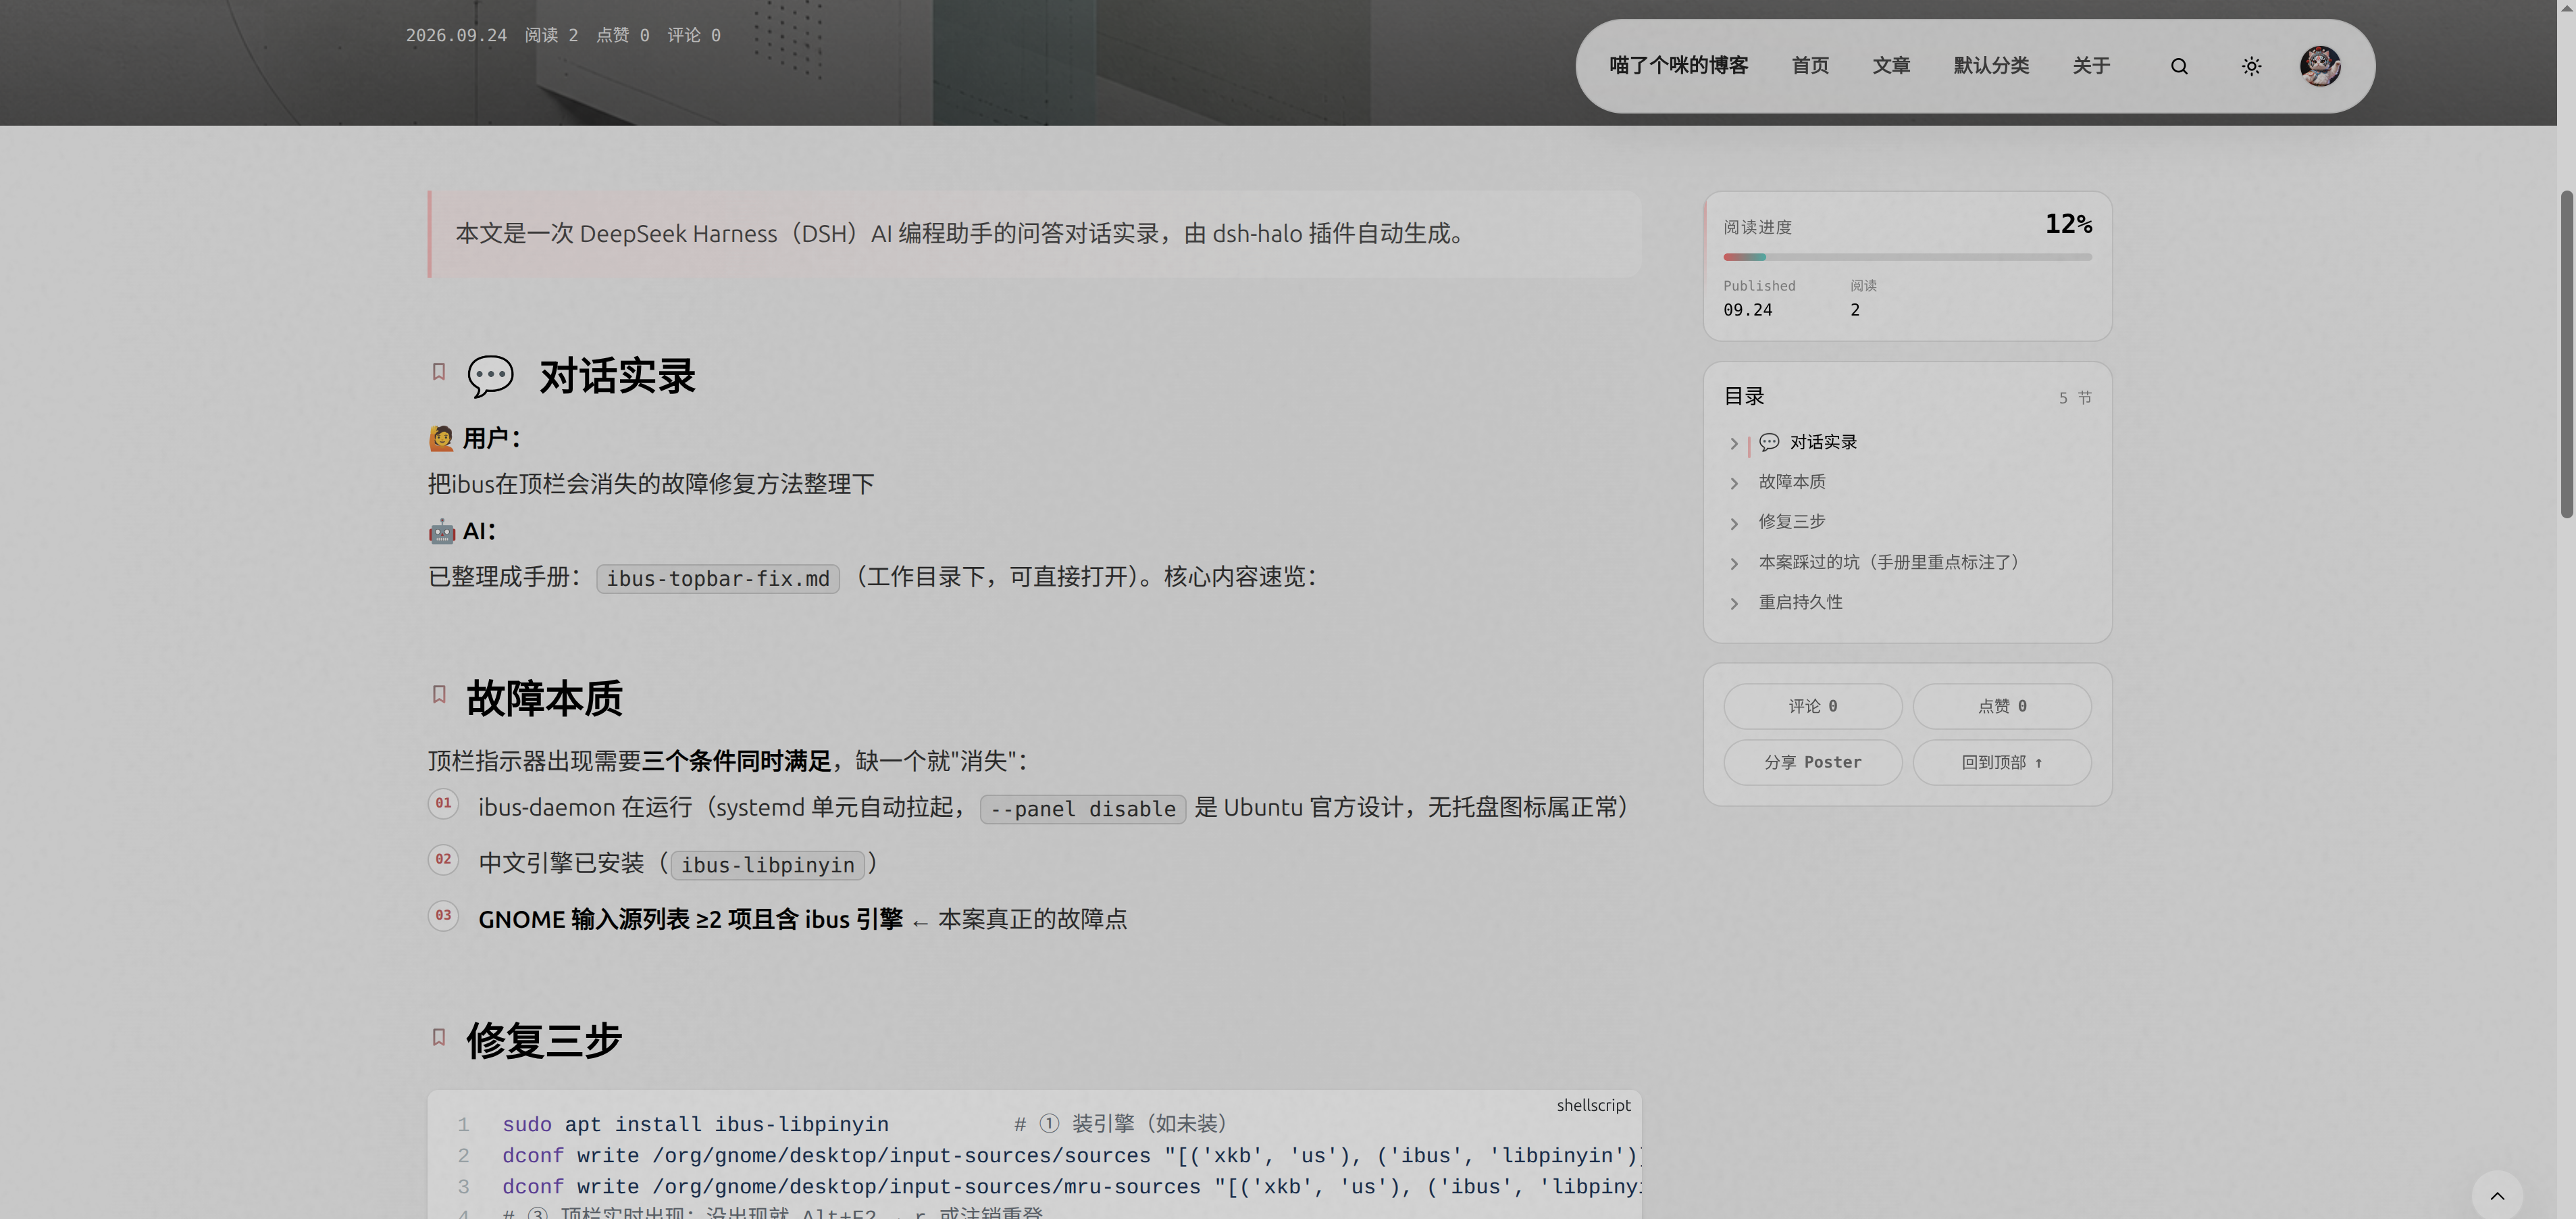Click the bookmark icon beside 故障本质 heading

point(438,695)
